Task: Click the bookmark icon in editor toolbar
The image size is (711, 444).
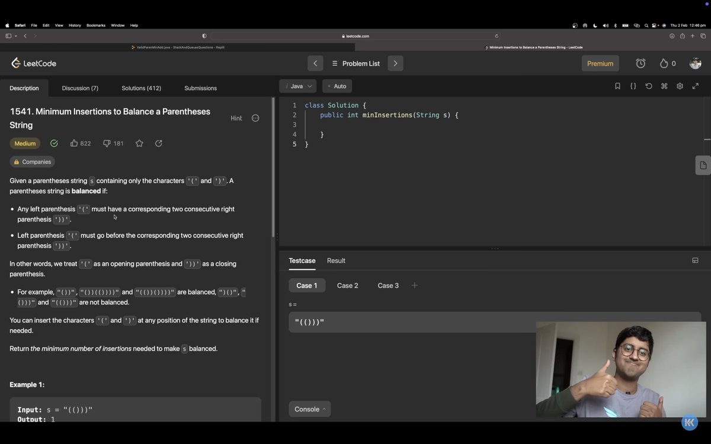Action: (617, 86)
